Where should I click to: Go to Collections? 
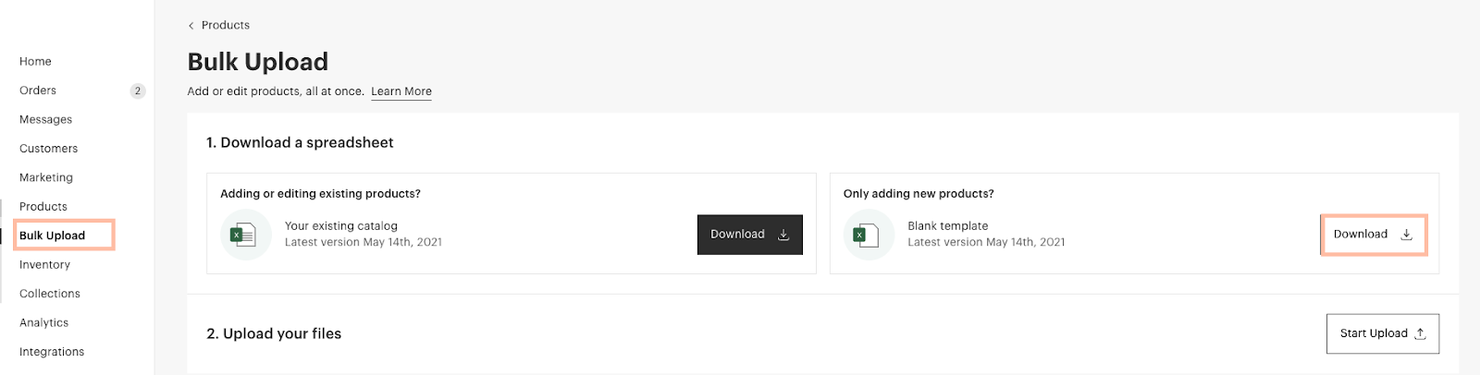[50, 294]
